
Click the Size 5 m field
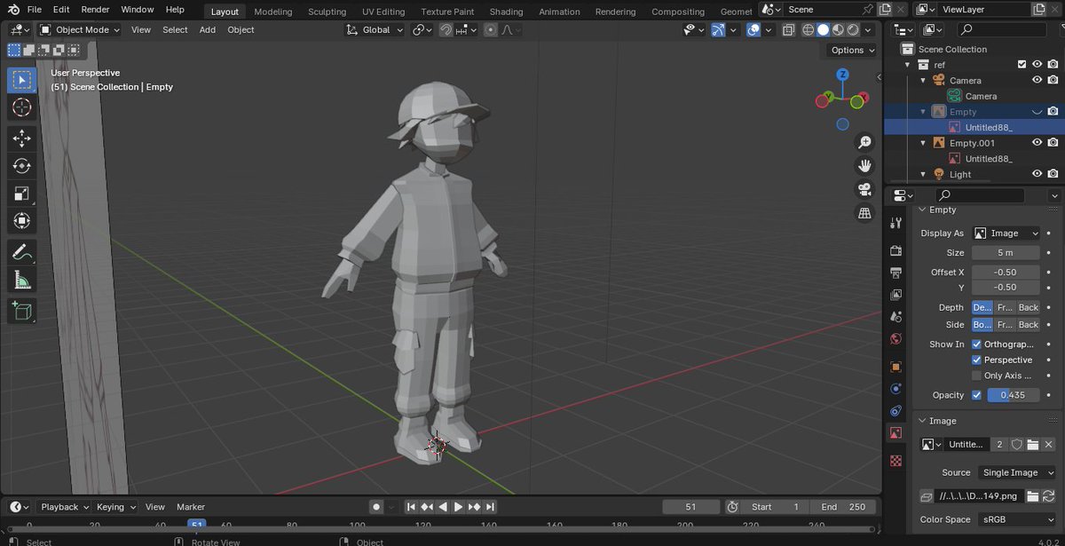coord(1006,253)
